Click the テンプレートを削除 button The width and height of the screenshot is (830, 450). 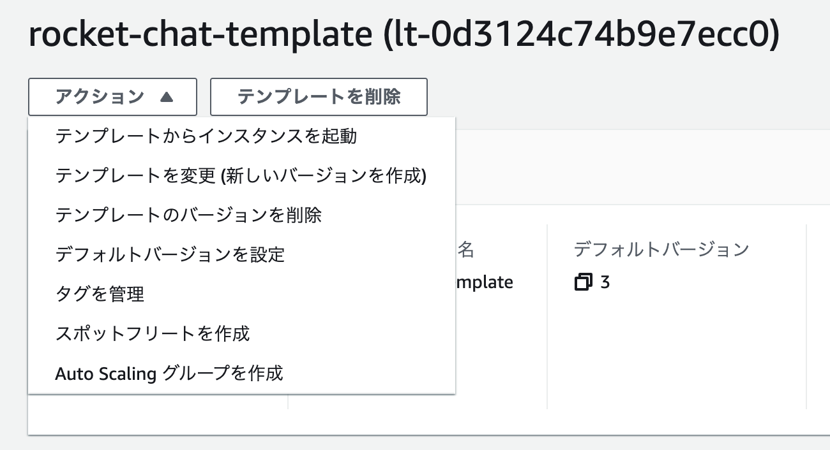tap(319, 97)
